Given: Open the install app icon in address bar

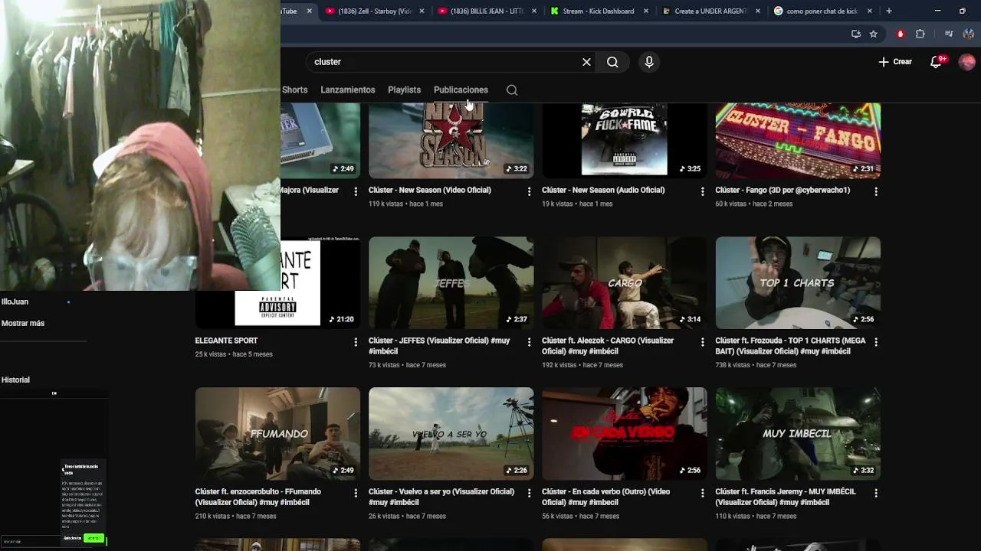Looking at the screenshot, I should pyautogui.click(x=856, y=34).
